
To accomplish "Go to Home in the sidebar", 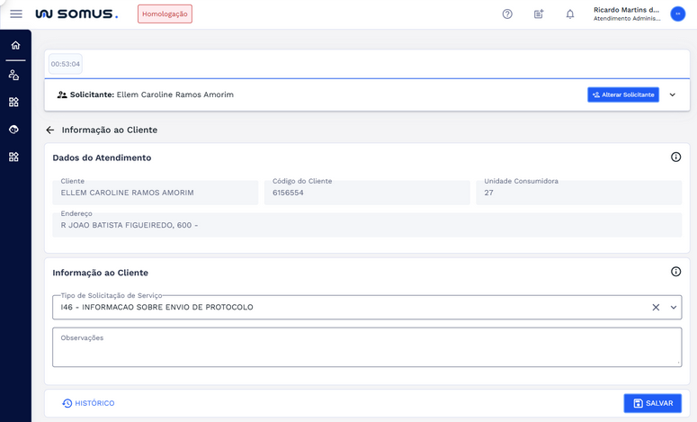I will pos(15,45).
